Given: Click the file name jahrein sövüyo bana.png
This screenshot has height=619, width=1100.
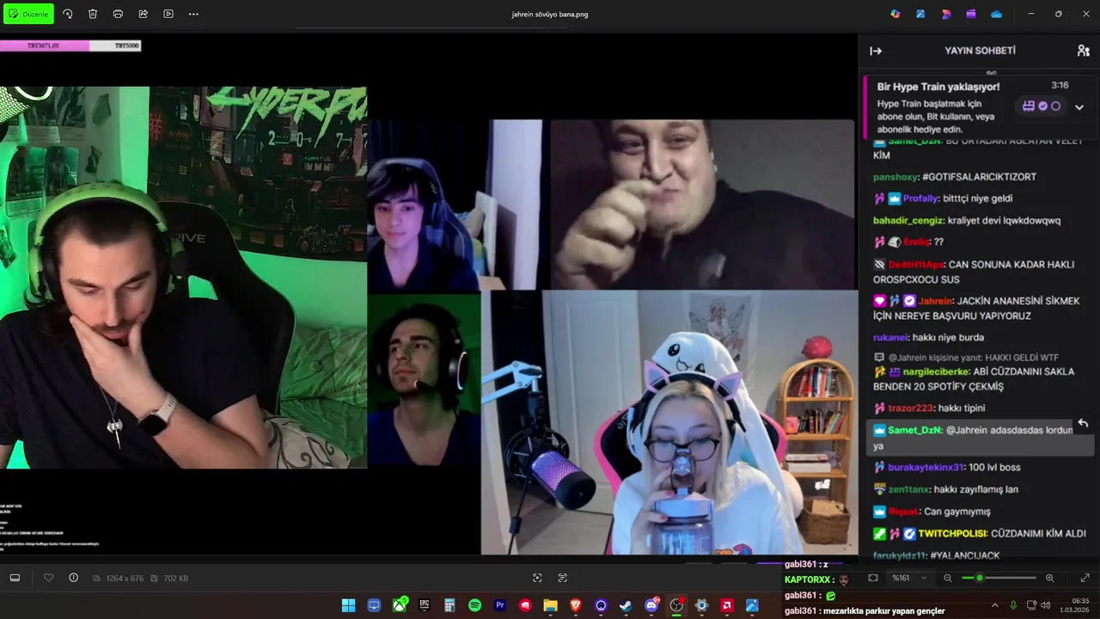Looking at the screenshot, I should [550, 15].
